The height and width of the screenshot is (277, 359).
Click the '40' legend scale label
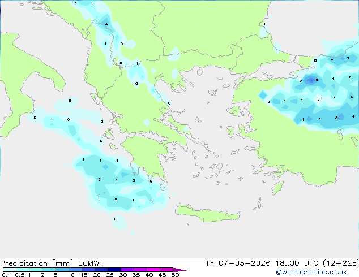[x=149, y=275]
